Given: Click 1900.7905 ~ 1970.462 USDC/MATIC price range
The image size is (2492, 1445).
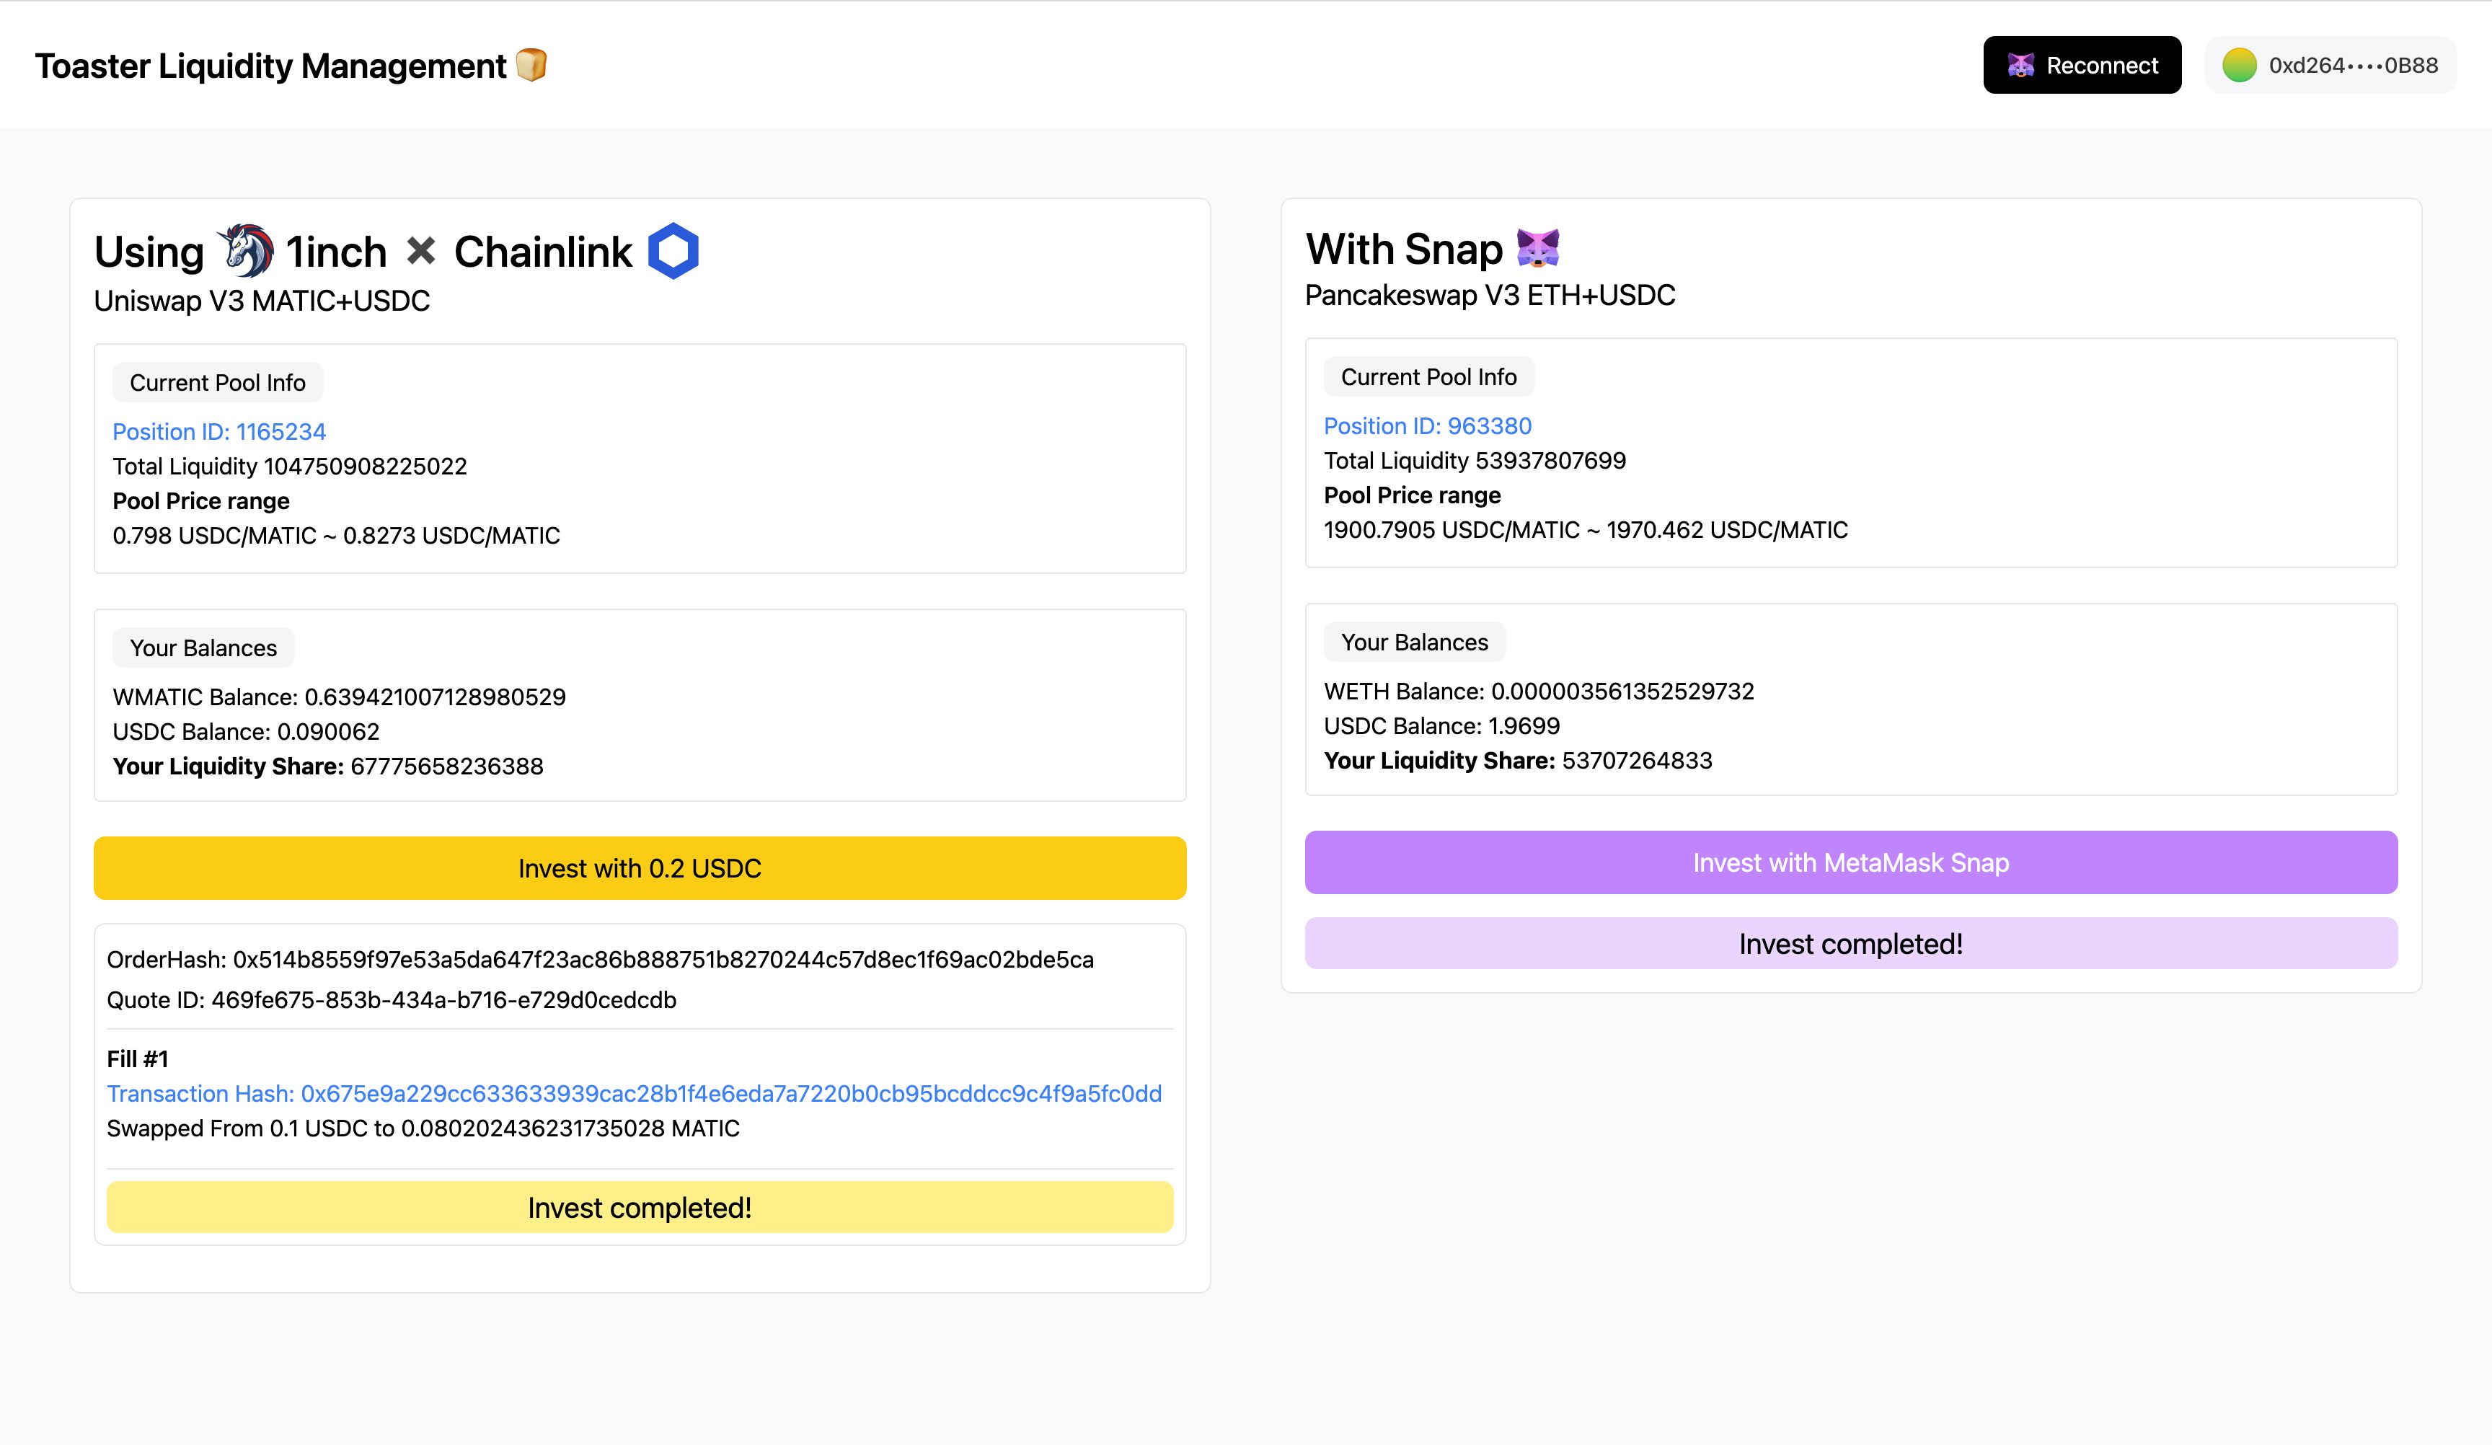Looking at the screenshot, I should point(1586,529).
